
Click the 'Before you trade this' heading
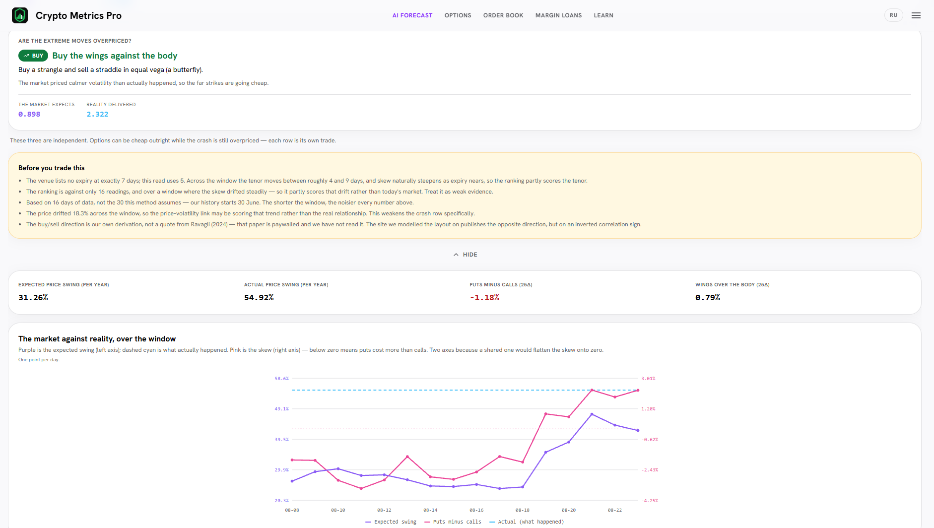[x=52, y=168]
